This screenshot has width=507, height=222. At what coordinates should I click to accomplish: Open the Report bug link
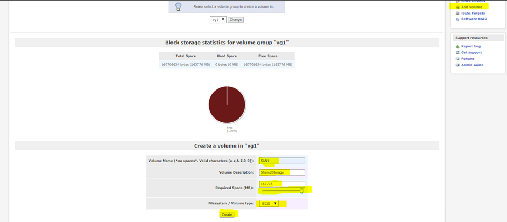(471, 46)
